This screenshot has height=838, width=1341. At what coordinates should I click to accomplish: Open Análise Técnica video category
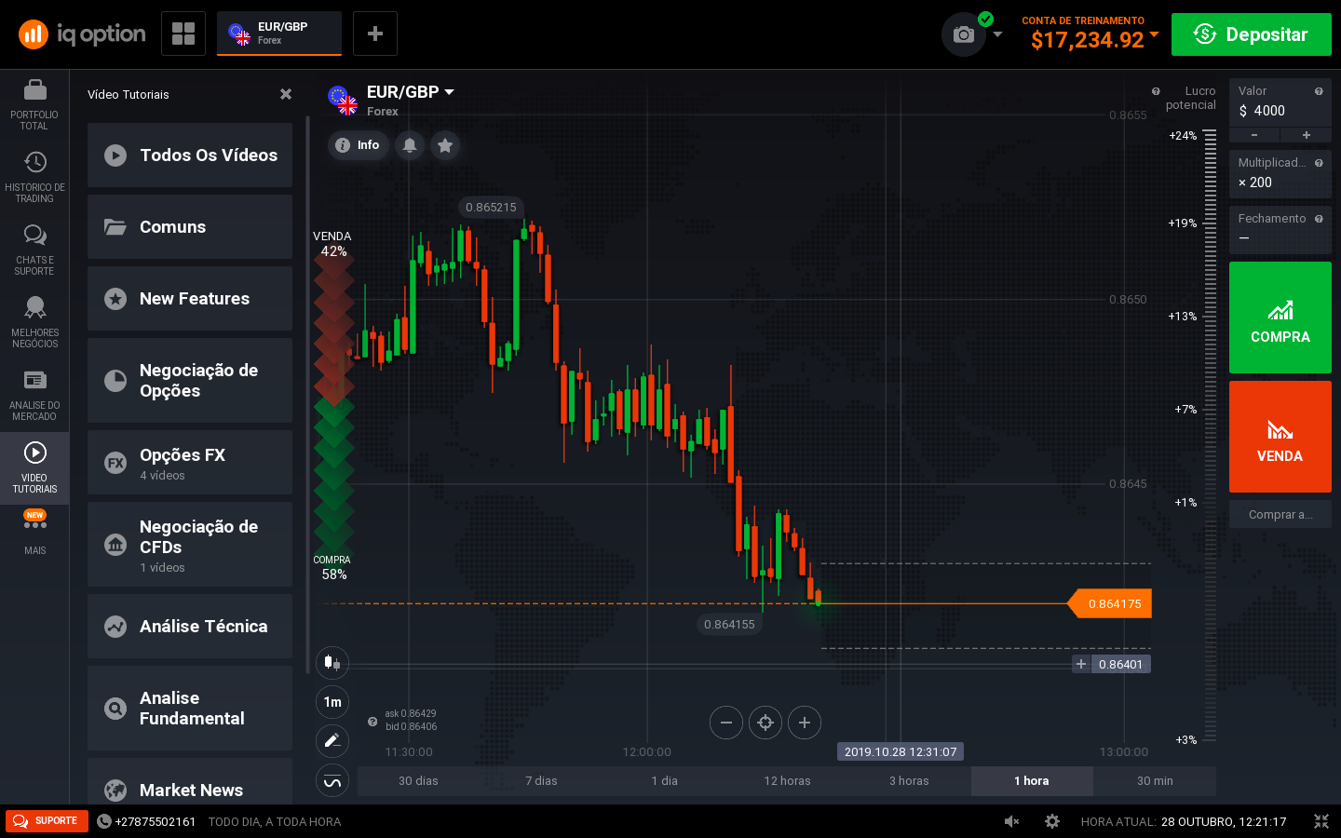[x=190, y=627]
